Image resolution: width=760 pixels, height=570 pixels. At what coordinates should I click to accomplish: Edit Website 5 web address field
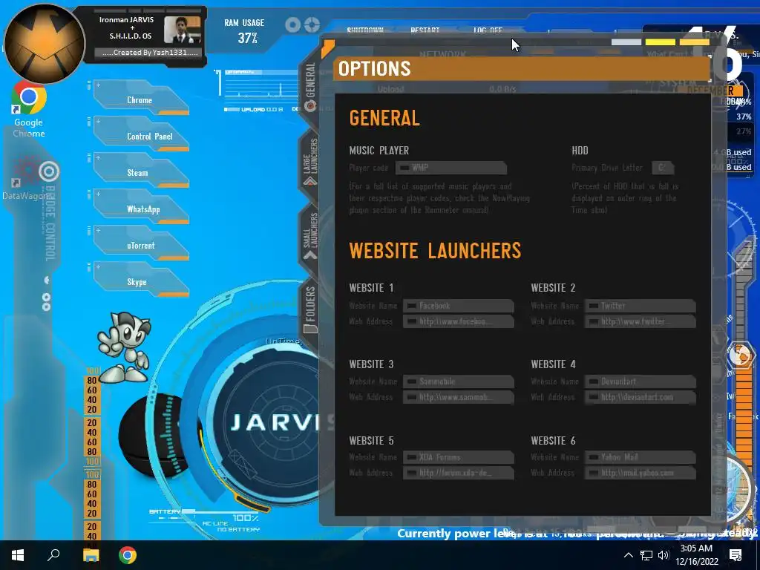coord(459,473)
